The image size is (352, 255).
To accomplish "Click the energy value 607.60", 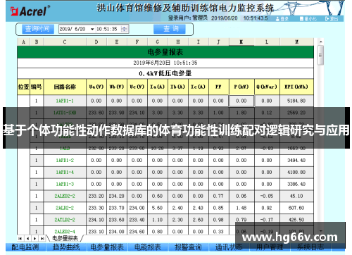I will [x=296, y=208].
